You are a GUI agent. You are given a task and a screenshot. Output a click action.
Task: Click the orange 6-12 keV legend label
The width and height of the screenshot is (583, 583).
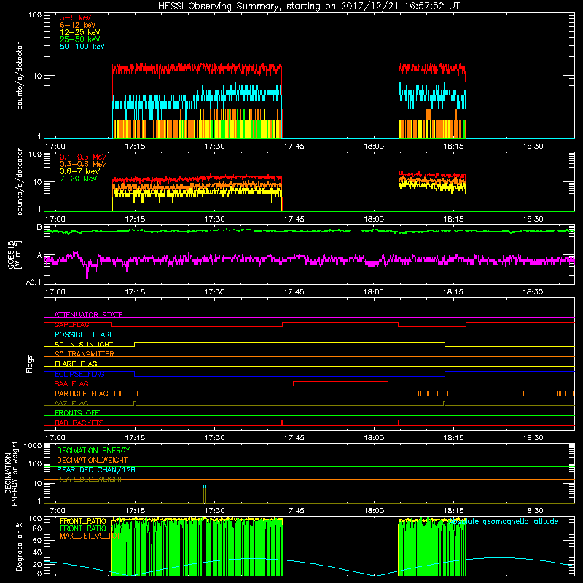click(x=78, y=25)
